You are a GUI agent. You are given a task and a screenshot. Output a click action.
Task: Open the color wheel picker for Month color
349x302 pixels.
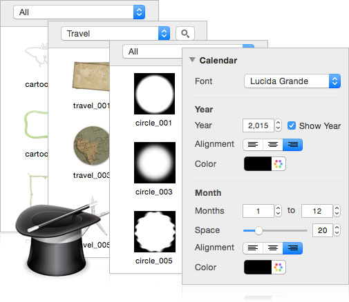coord(279,268)
